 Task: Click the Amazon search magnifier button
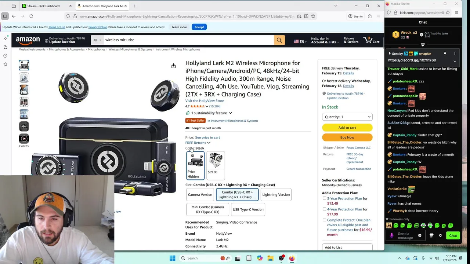click(x=279, y=40)
